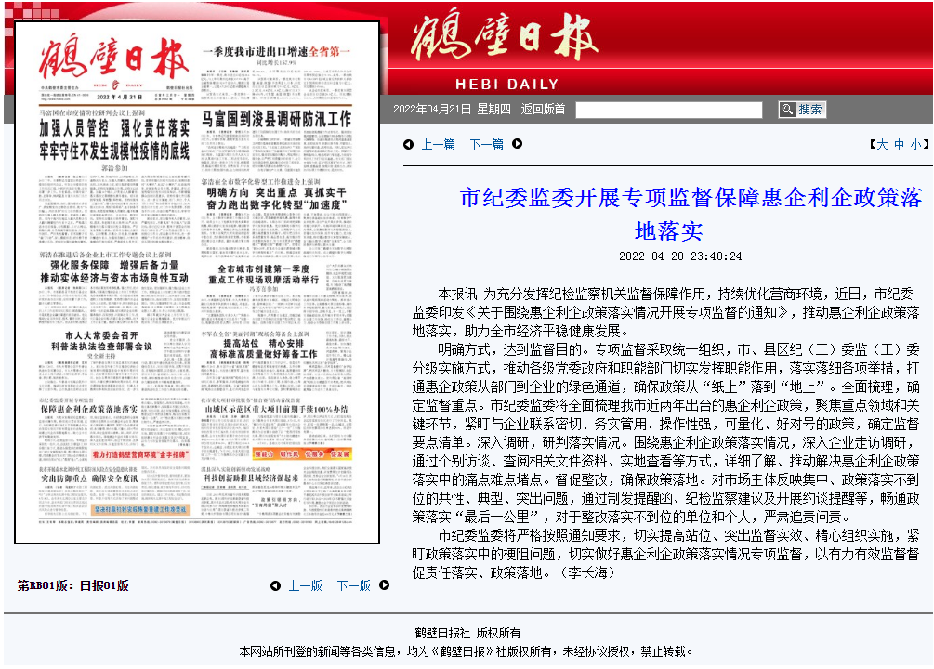Focus the search text field
Image resolution: width=934 pixels, height=669 pixels.
(669, 110)
